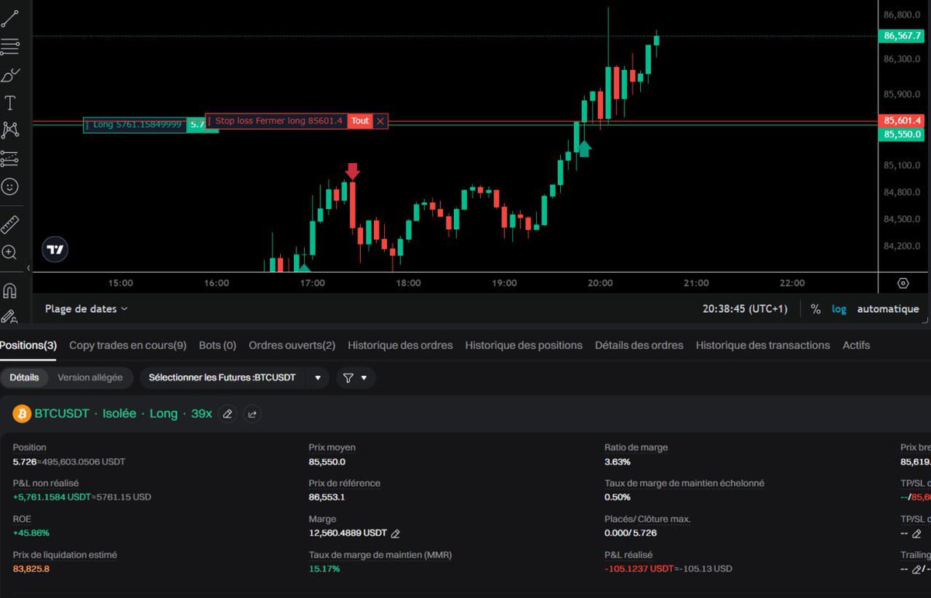931x598 pixels.
Task: Edit the 39x leverage pencil icon
Action: point(227,414)
